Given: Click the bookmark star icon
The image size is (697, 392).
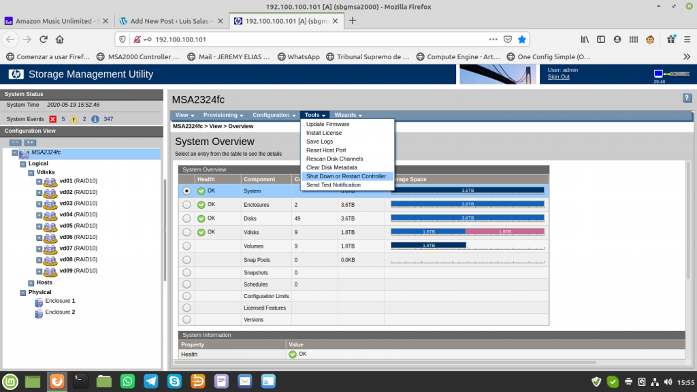Looking at the screenshot, I should pos(522,39).
